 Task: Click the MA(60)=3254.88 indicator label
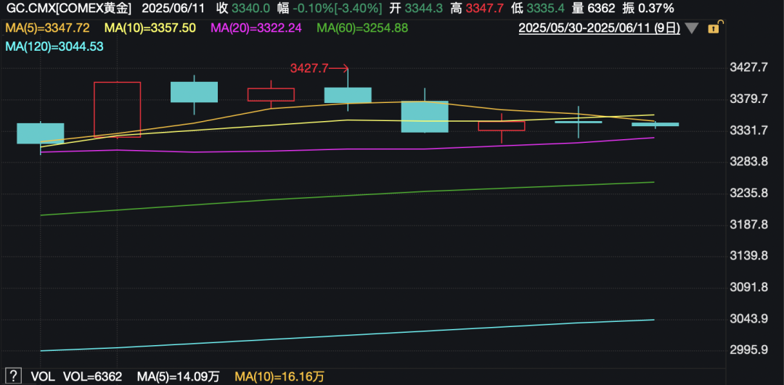pos(362,28)
